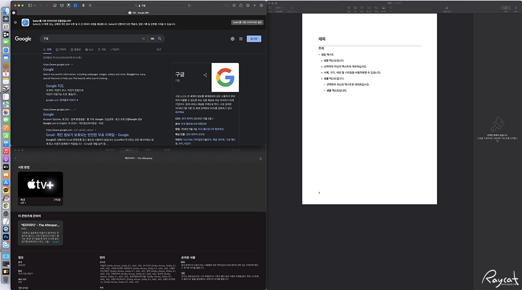The height and width of the screenshot is (290, 522).
Task: Insert a chart in Pages
Action: pyautogui.click(x=362, y=8)
